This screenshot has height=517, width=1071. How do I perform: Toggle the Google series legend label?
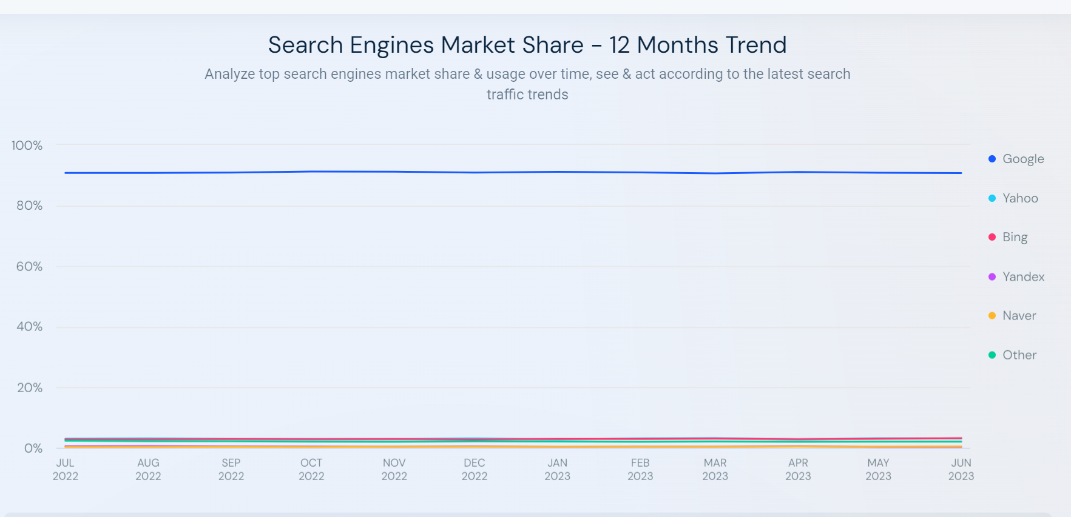(x=1023, y=159)
